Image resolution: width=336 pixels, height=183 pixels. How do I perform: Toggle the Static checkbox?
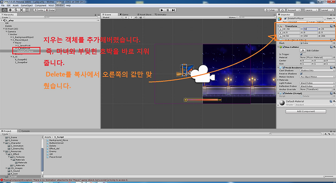(x=325, y=19)
